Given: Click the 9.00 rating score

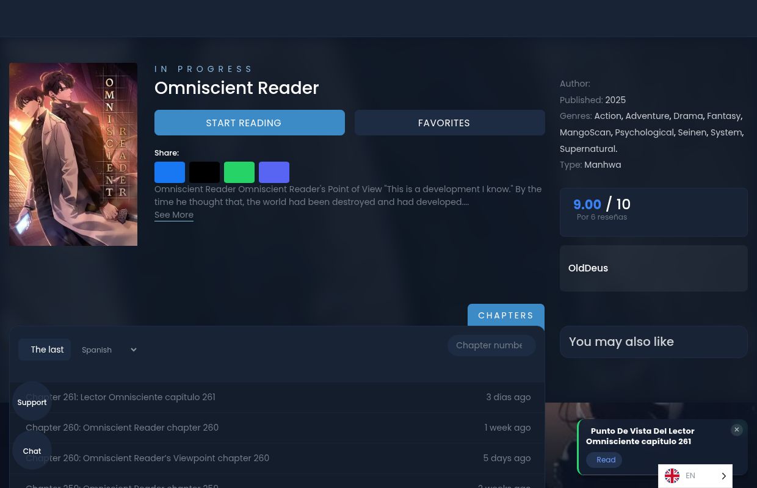Looking at the screenshot, I should (587, 204).
